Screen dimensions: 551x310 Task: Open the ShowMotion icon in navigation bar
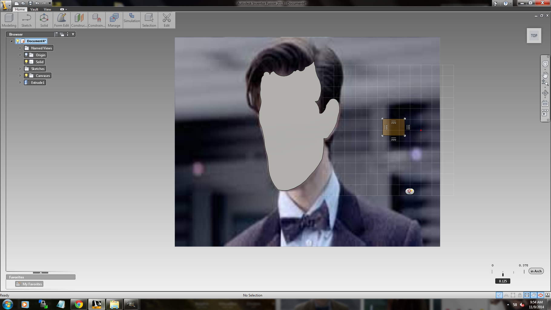[x=545, y=113]
